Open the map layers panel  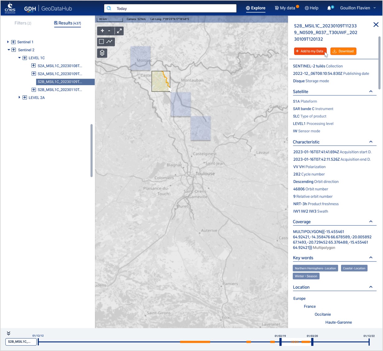(x=102, y=53)
